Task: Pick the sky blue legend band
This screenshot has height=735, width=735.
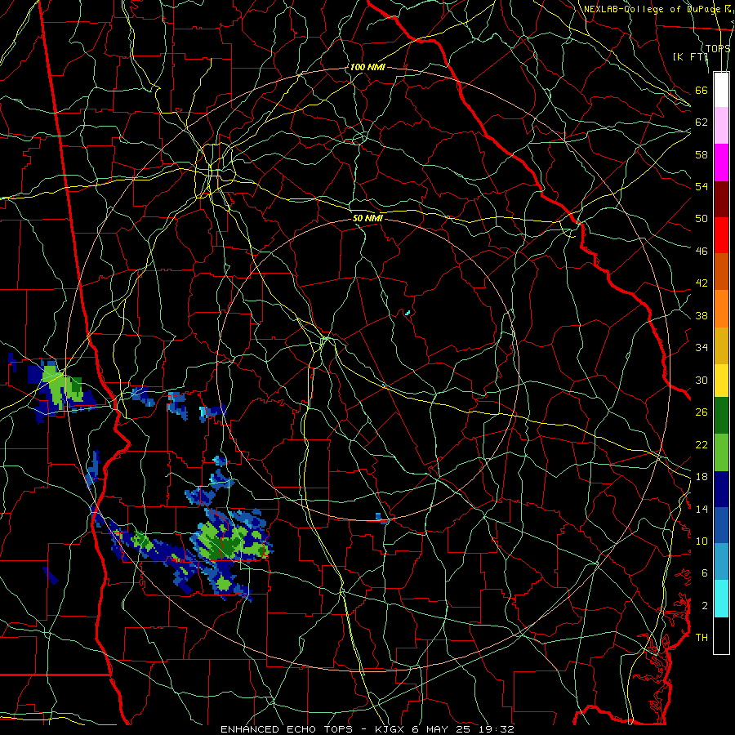Action: coord(721,562)
